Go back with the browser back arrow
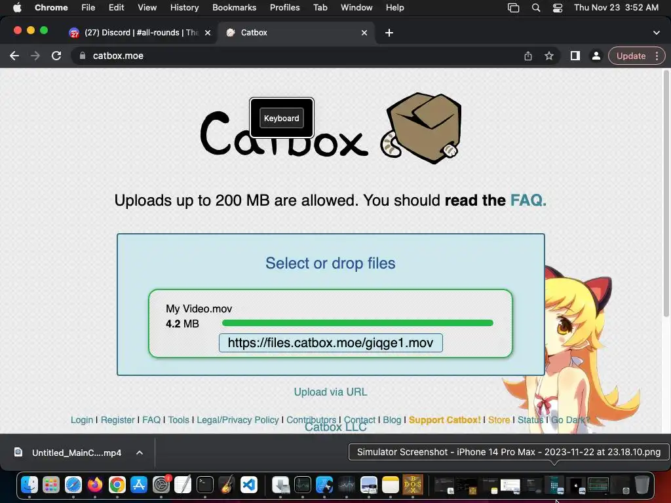 pos(14,56)
